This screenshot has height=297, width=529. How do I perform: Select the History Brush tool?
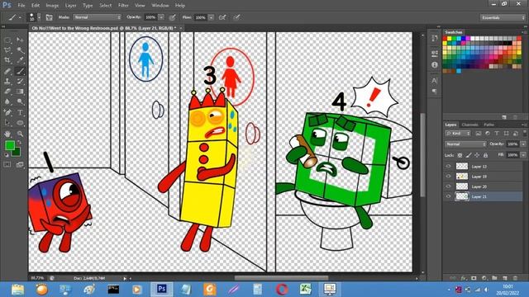click(20, 81)
